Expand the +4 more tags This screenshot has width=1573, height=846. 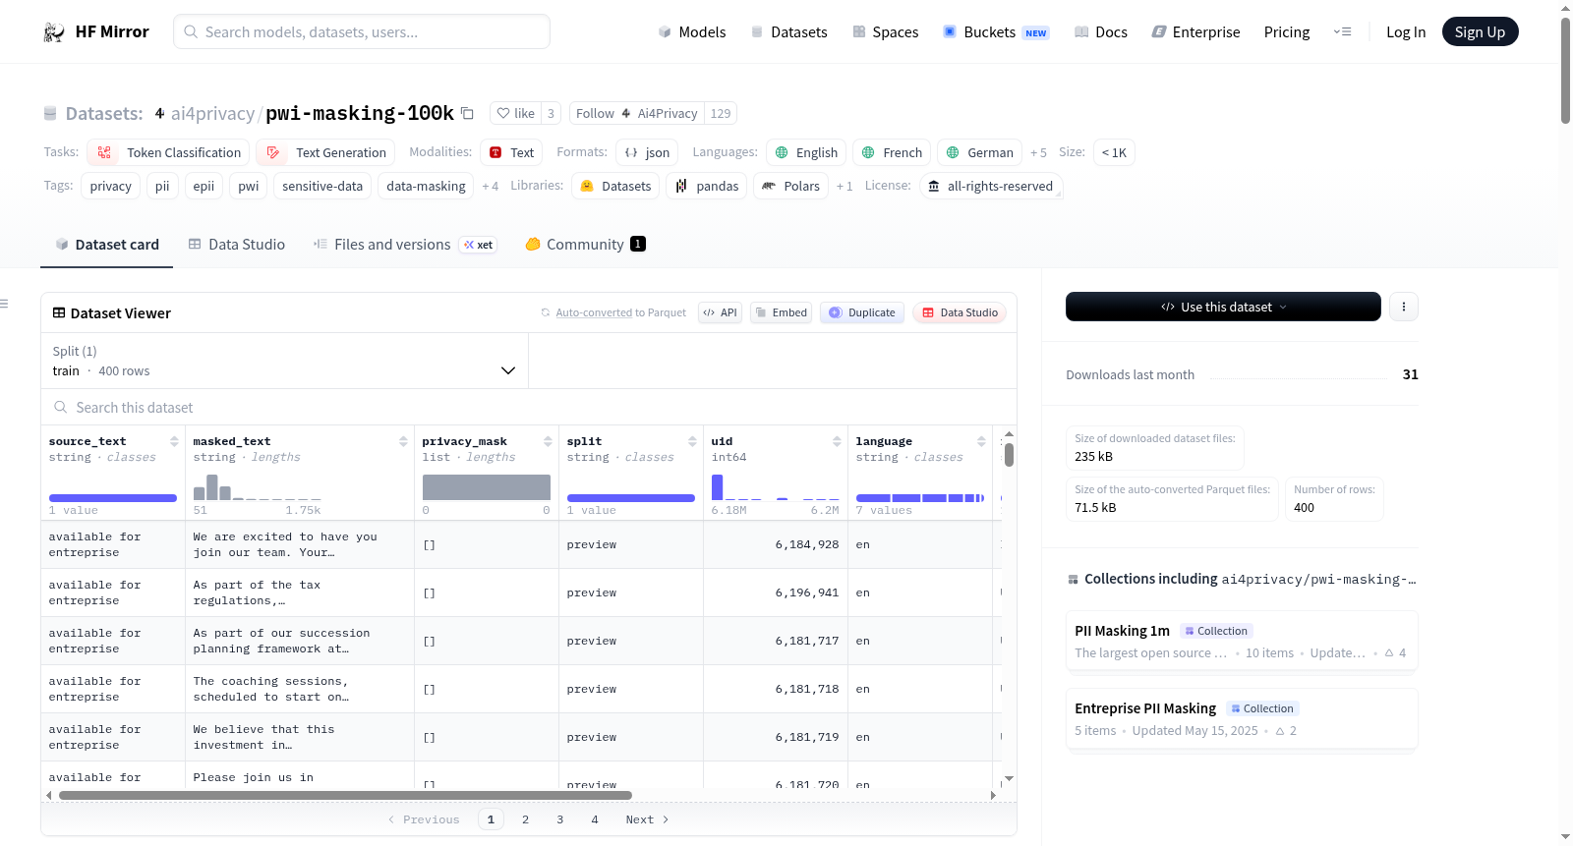tap(490, 187)
